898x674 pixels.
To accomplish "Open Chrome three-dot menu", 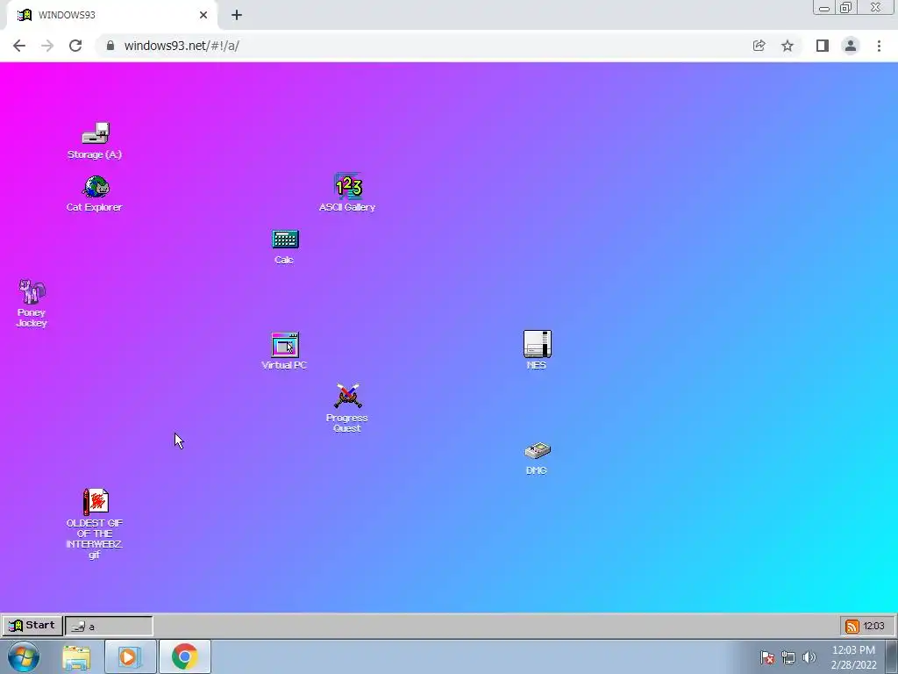I will click(x=879, y=46).
